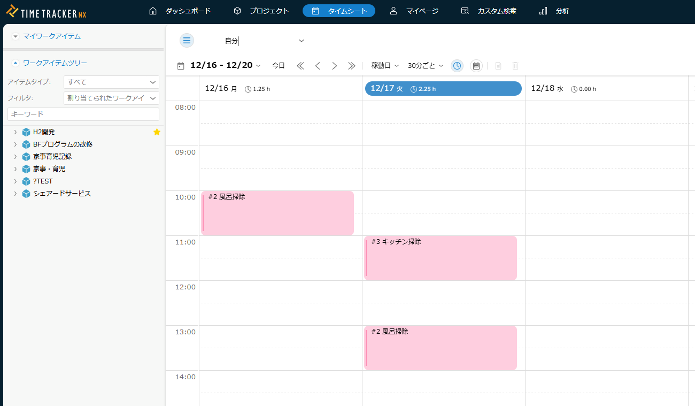Screen dimensions: 695x406
Task: Click the ワークアイテムツリー header link
Action: coord(55,63)
